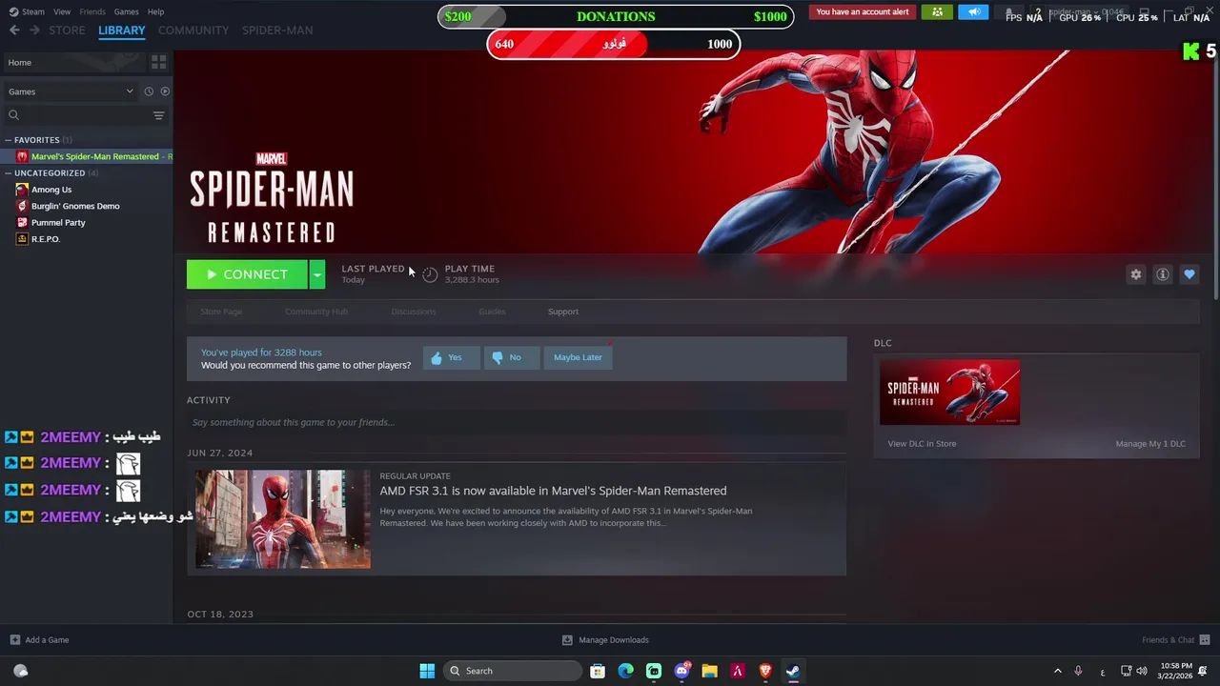The width and height of the screenshot is (1220, 686).
Task: Select Pummel Party in library list
Action: pos(58,222)
